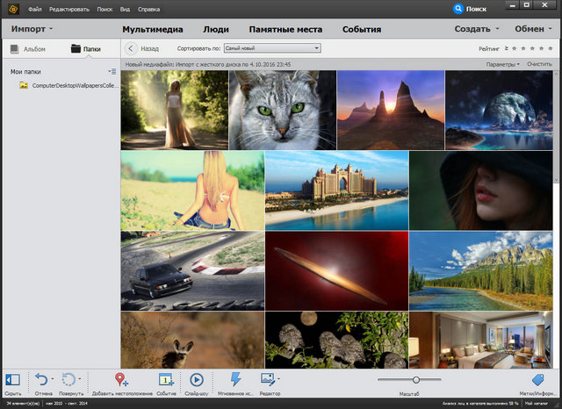This screenshot has width=562, height=409.
Task: Click the Очистить button
Action: tap(539, 64)
